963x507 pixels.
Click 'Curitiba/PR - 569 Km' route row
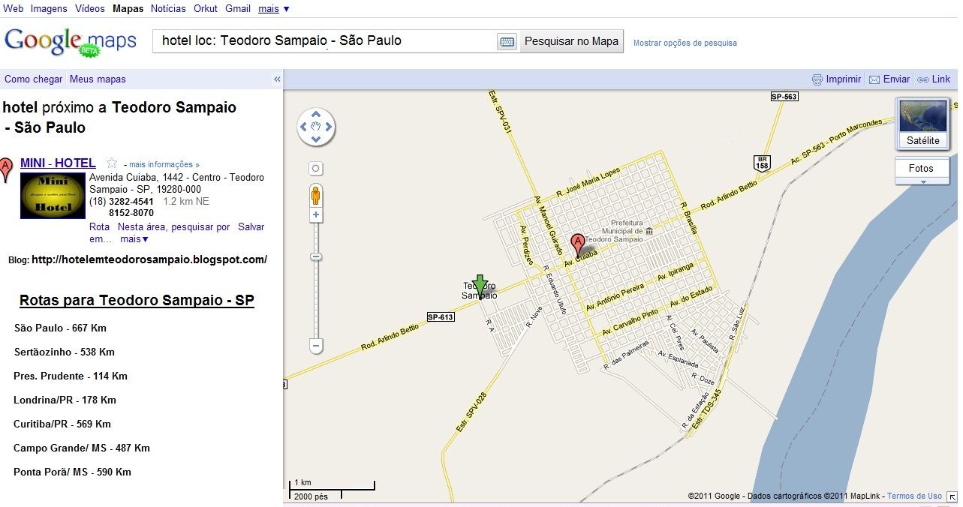[62, 424]
